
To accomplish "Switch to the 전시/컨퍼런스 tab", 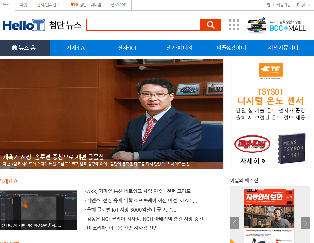I will pos(48,5).
